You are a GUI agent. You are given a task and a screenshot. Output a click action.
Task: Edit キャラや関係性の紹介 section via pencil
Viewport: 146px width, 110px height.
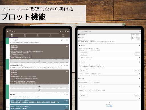click(62, 66)
